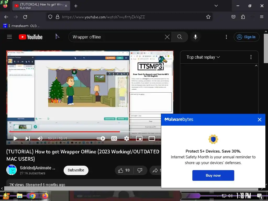Click the Sign in button
The image size is (268, 201).
click(x=247, y=37)
